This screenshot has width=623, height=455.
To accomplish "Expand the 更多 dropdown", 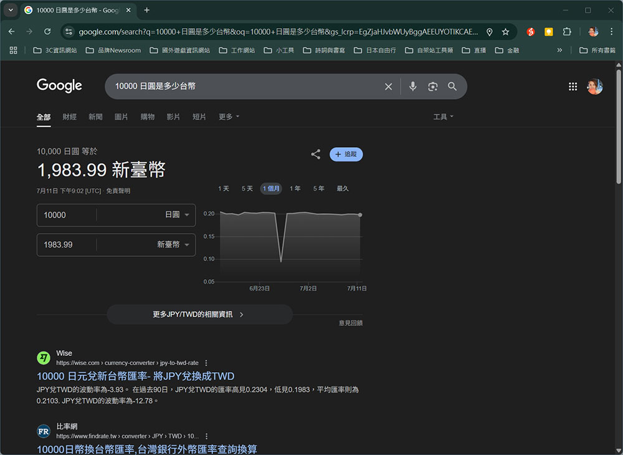I will coord(229,117).
